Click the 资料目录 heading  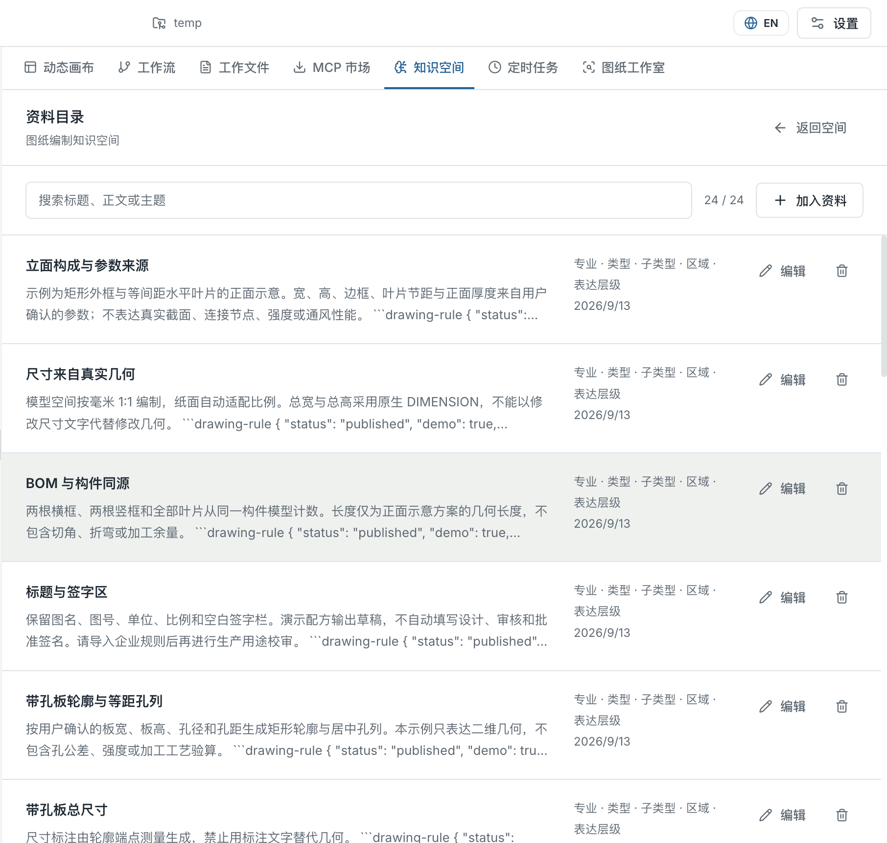[55, 117]
